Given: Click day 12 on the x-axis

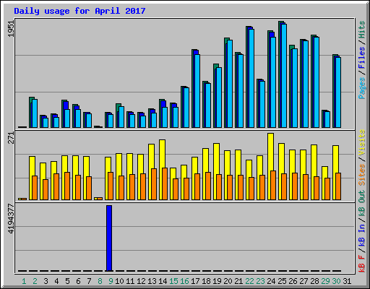Looking at the screenshot, I should (141, 281).
